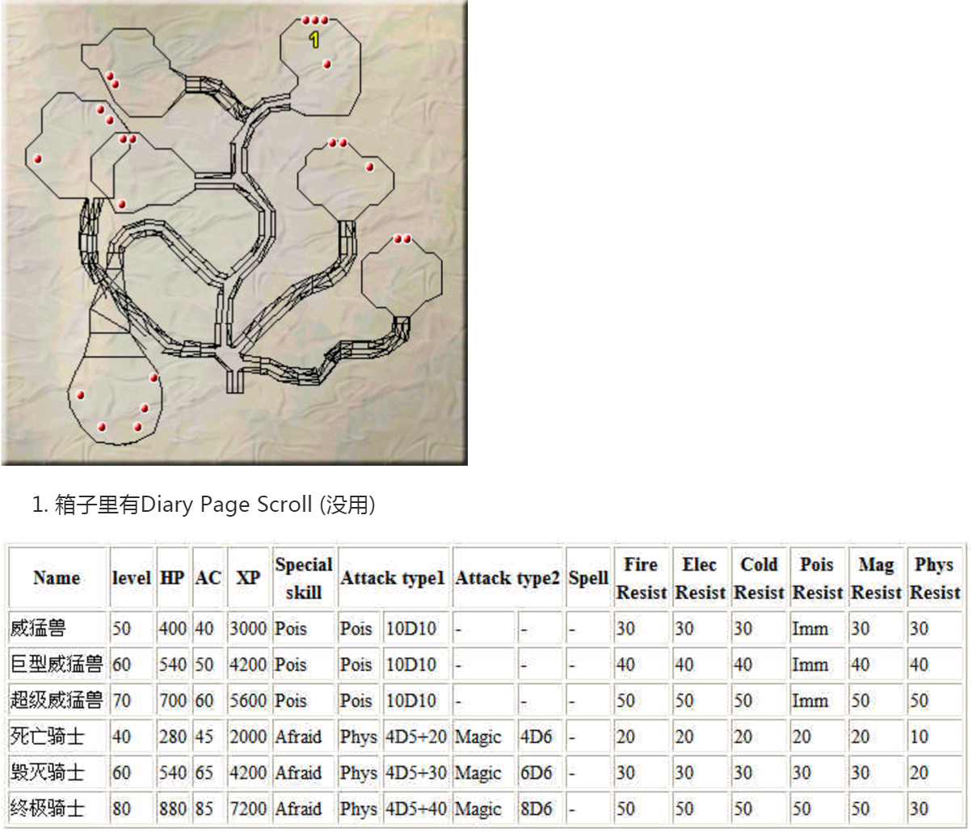Click the Mag Resist column header
Screen dimensions: 972x832
coord(876,578)
